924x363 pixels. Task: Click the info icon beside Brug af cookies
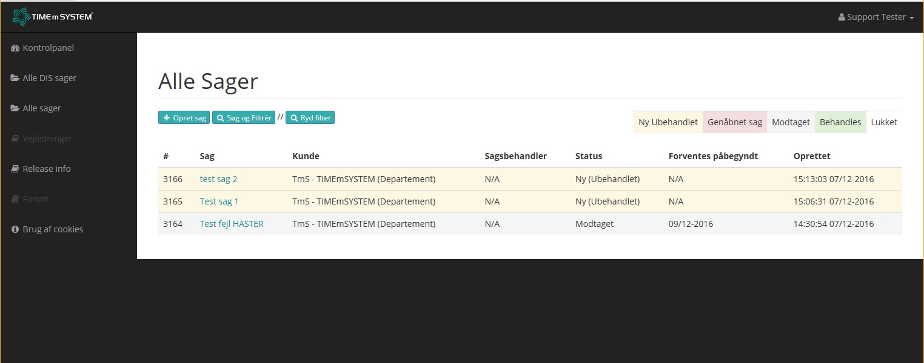click(x=15, y=229)
